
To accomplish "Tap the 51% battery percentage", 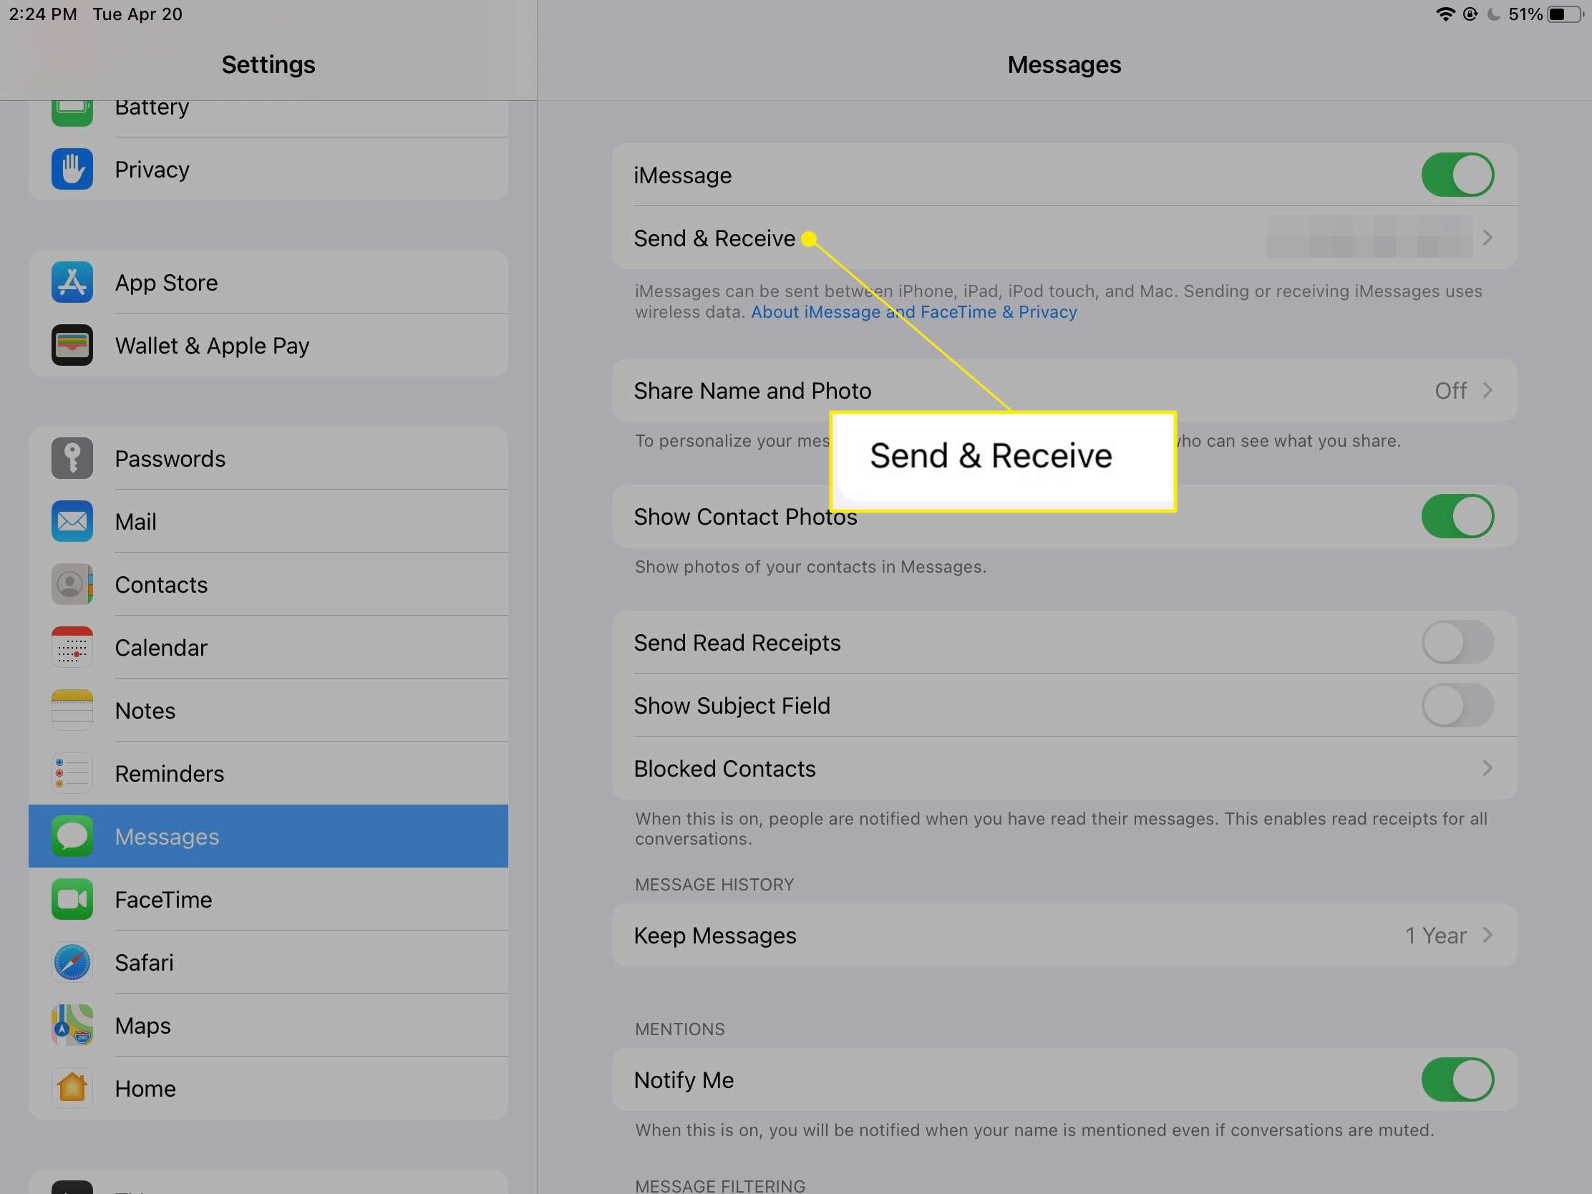I will [x=1525, y=14].
